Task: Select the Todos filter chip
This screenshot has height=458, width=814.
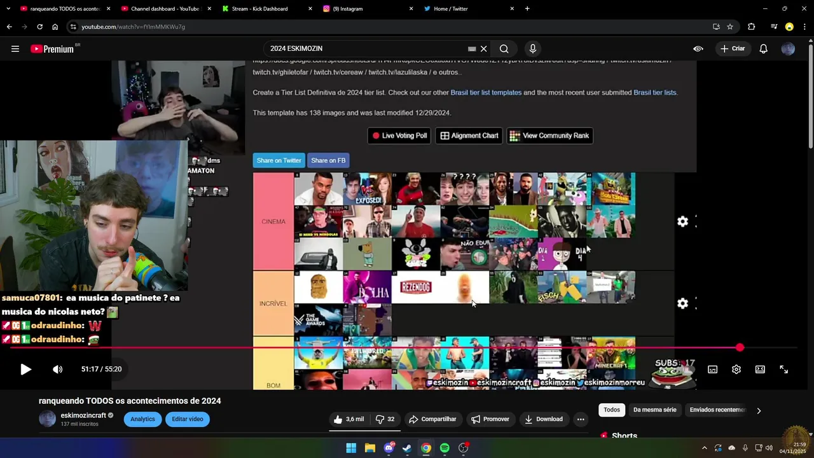Action: coord(612,410)
